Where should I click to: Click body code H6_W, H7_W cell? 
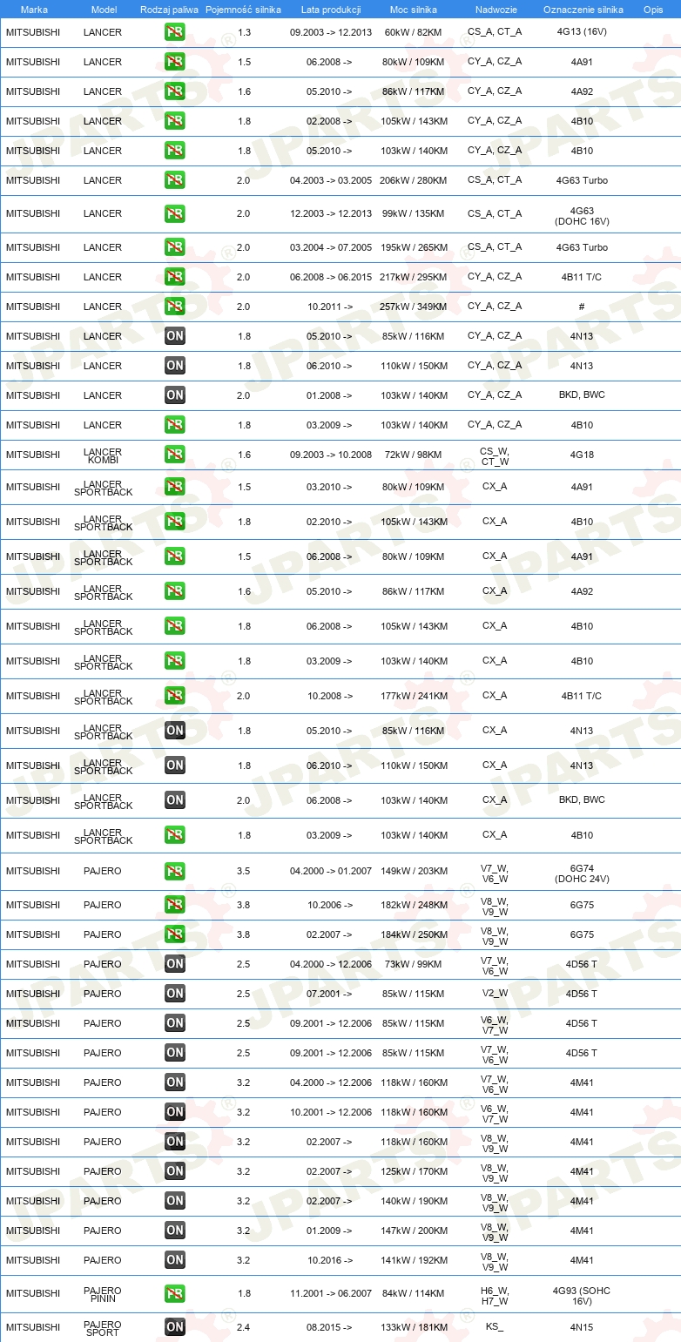(495, 1297)
